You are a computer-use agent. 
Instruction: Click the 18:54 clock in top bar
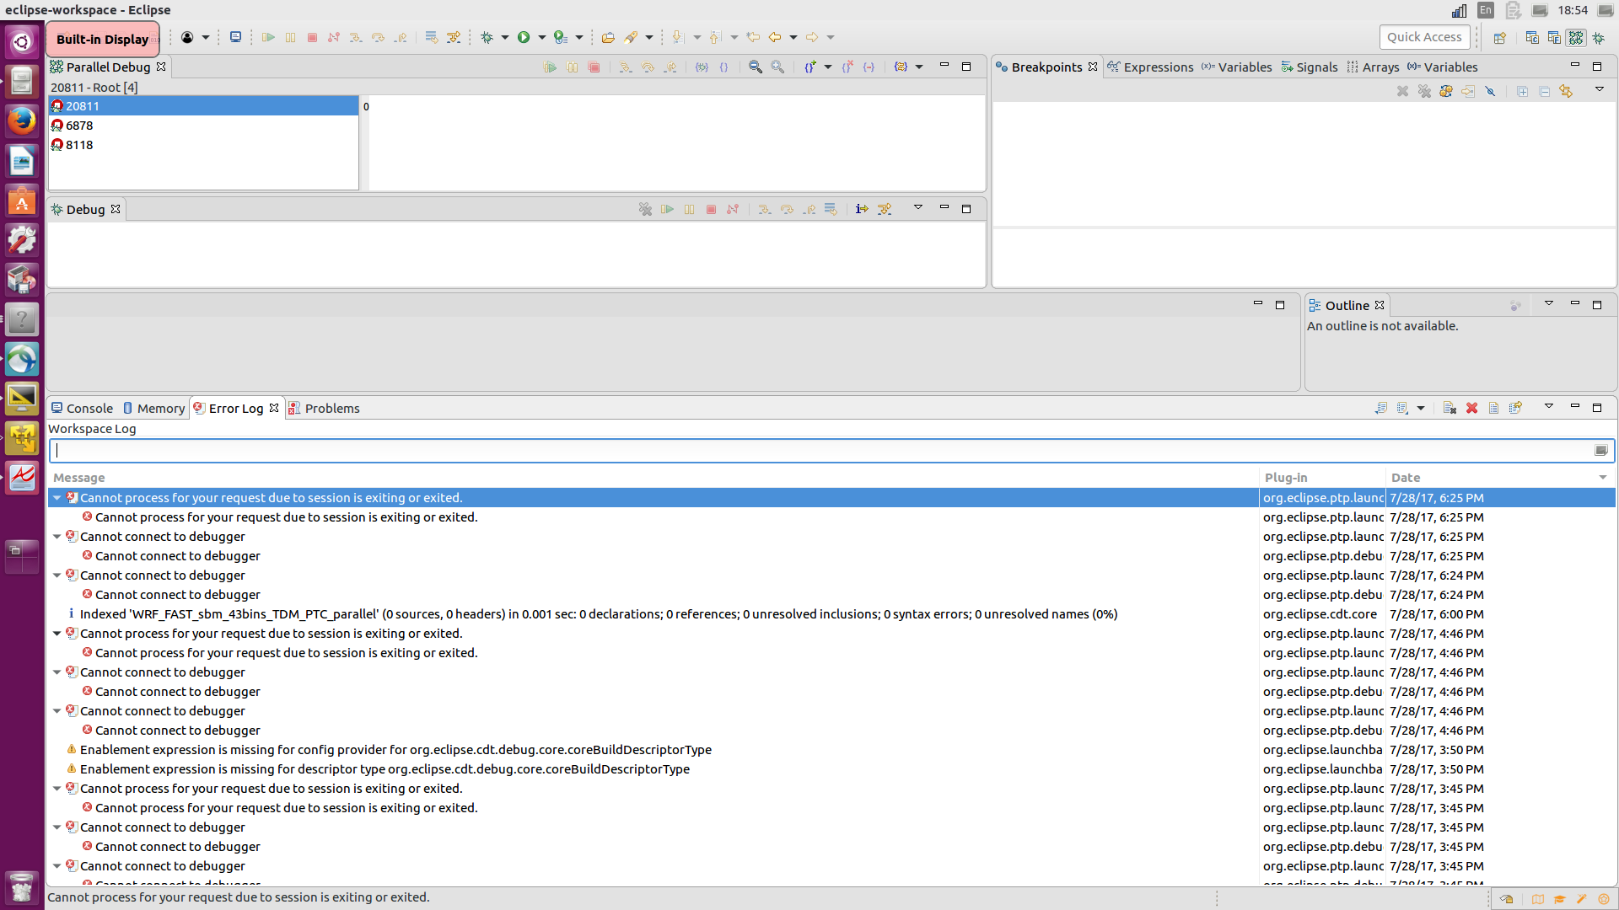(1573, 10)
